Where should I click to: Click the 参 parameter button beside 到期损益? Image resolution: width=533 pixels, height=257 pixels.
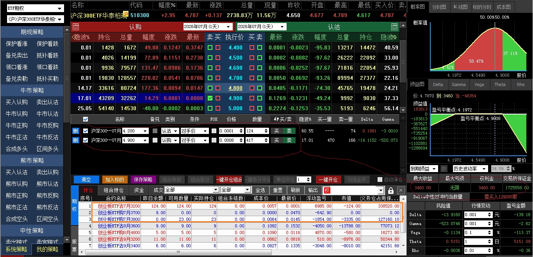coord(444,169)
